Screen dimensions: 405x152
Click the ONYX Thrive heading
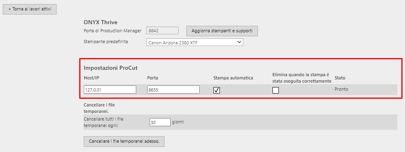click(x=101, y=22)
